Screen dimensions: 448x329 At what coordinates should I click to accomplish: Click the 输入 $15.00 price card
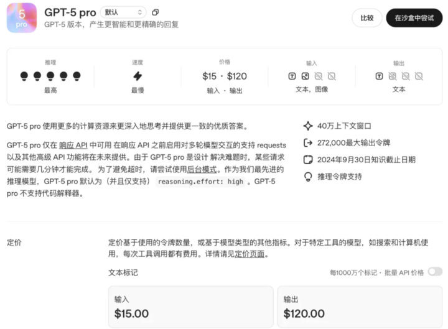190,307
